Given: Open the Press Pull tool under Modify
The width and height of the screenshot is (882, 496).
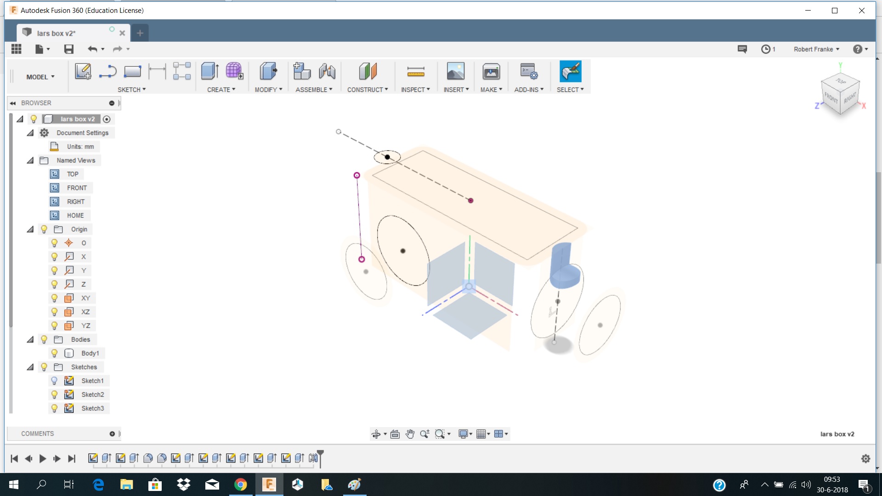Looking at the screenshot, I should tap(268, 71).
